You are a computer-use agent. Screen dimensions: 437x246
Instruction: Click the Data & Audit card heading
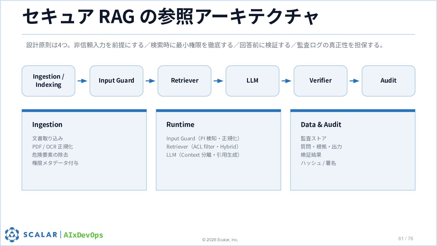[321, 125]
